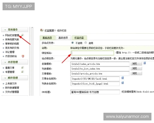Viewport: 154px width, 123px height.
Task: Open 专题管理
Action: click(10, 72)
